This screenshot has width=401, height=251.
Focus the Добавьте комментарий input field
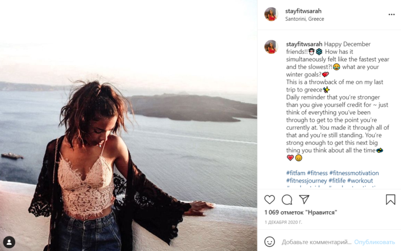tap(317, 242)
